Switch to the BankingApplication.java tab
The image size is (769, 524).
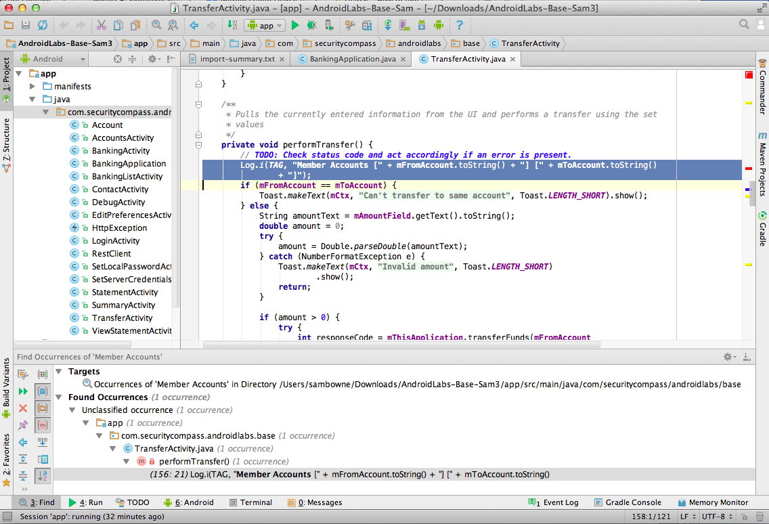(352, 59)
